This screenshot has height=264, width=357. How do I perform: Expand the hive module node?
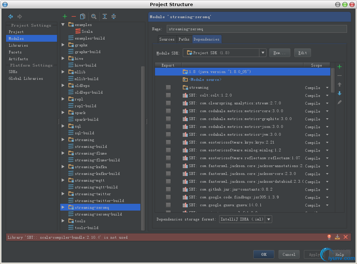[x=63, y=58]
